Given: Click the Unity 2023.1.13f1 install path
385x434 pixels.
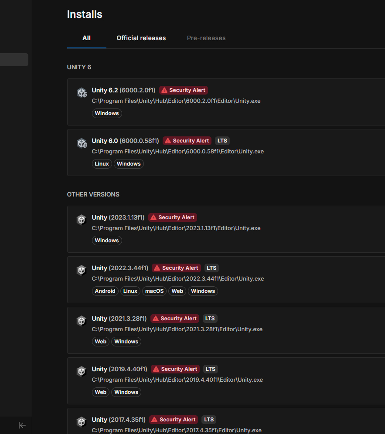Looking at the screenshot, I should 176,228.
